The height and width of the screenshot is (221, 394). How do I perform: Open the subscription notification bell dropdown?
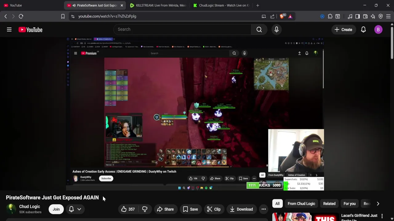coord(75,209)
